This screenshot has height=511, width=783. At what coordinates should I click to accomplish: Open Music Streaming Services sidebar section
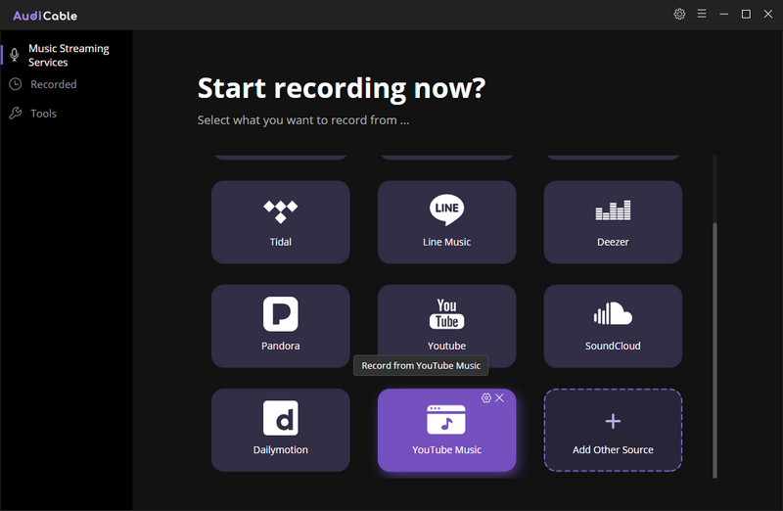point(67,55)
